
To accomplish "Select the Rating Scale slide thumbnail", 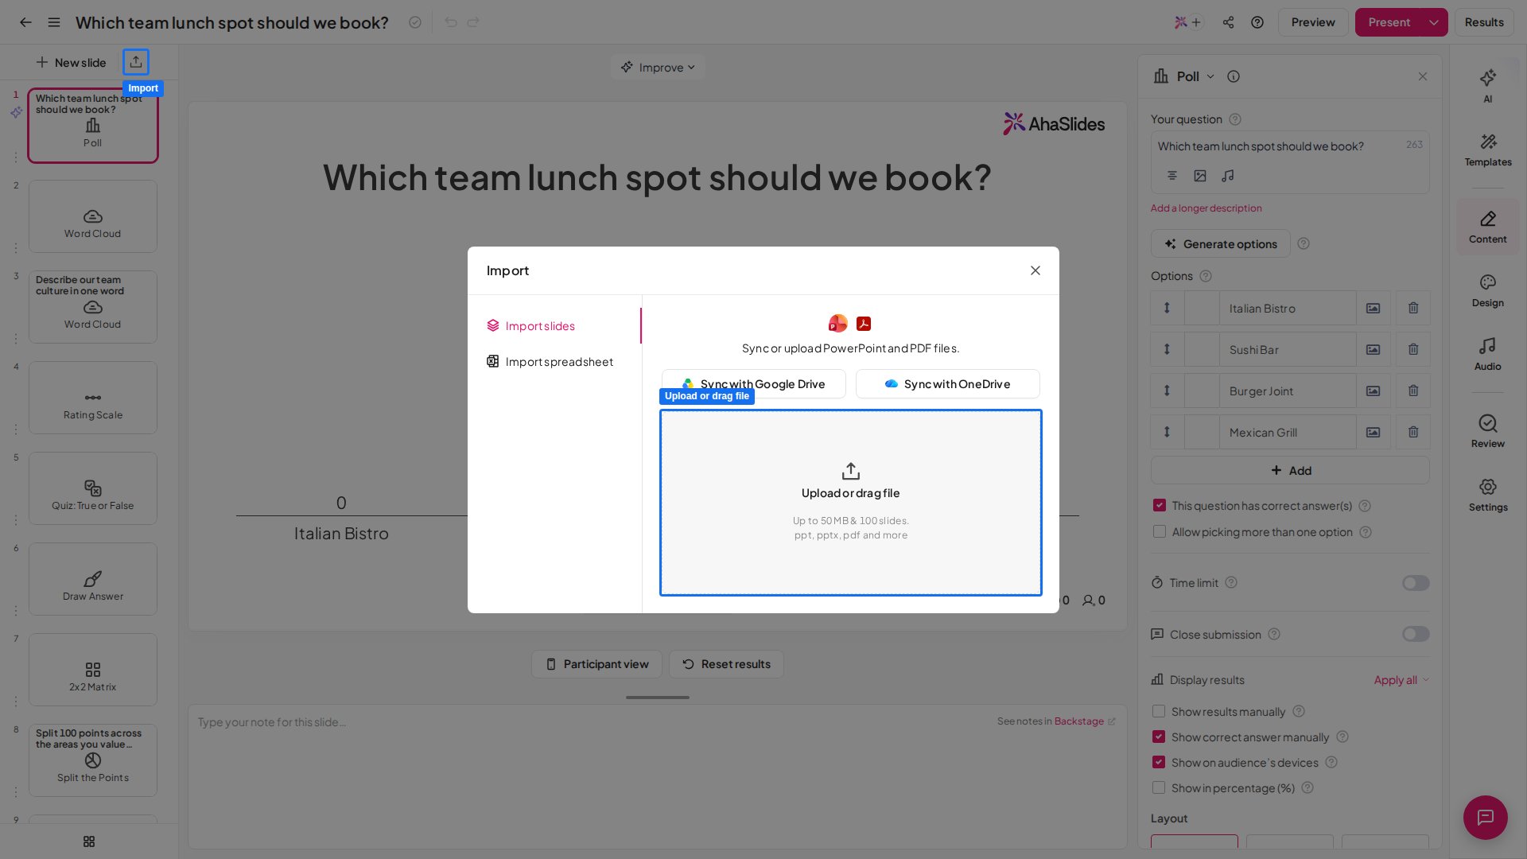I will pos(93,398).
